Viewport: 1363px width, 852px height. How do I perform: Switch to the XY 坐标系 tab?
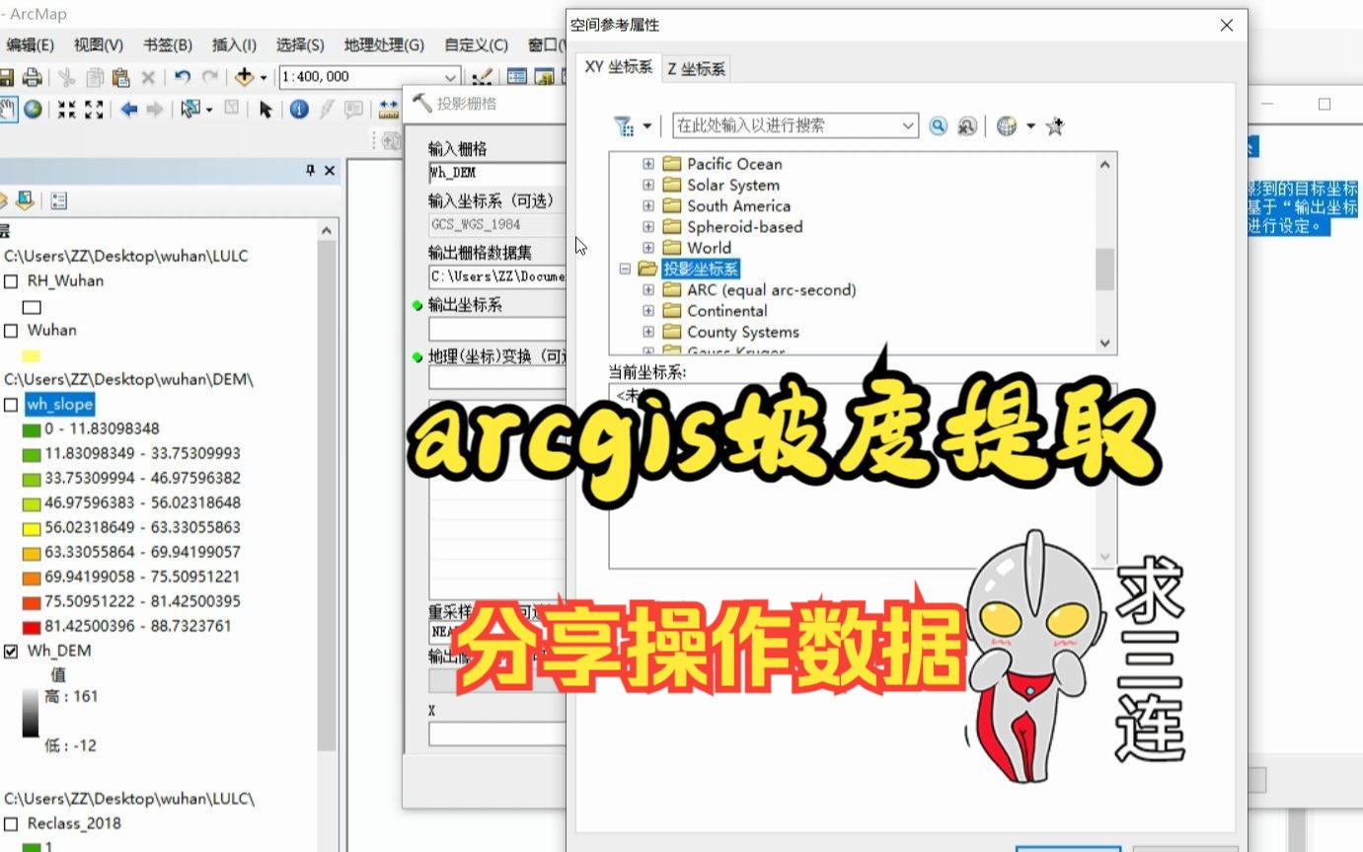point(618,67)
